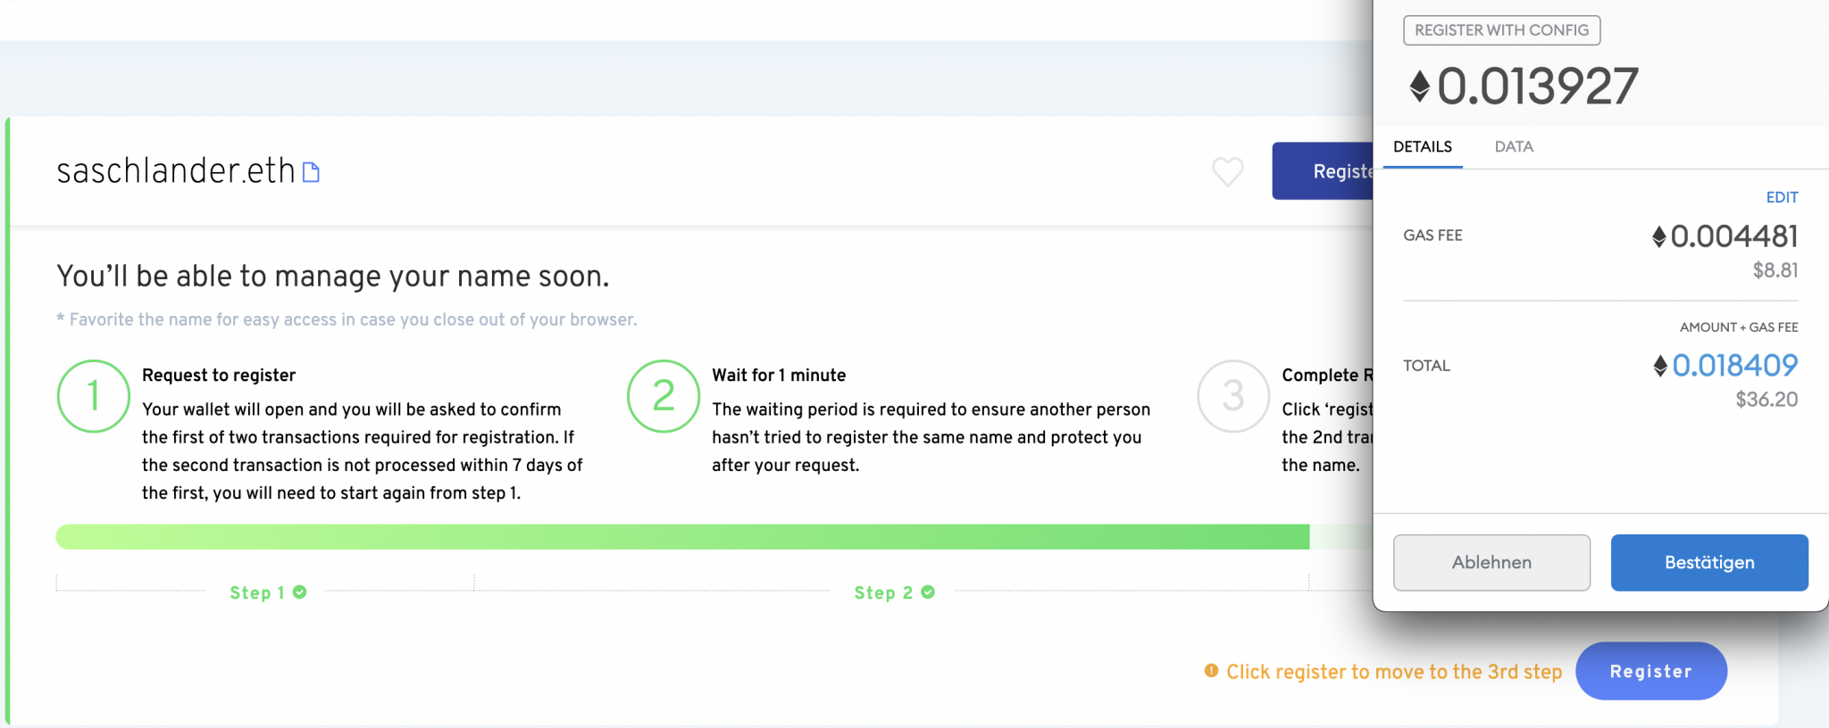1829x728 pixels.
Task: Click the Step 1 green checkmark
Action: tap(300, 592)
